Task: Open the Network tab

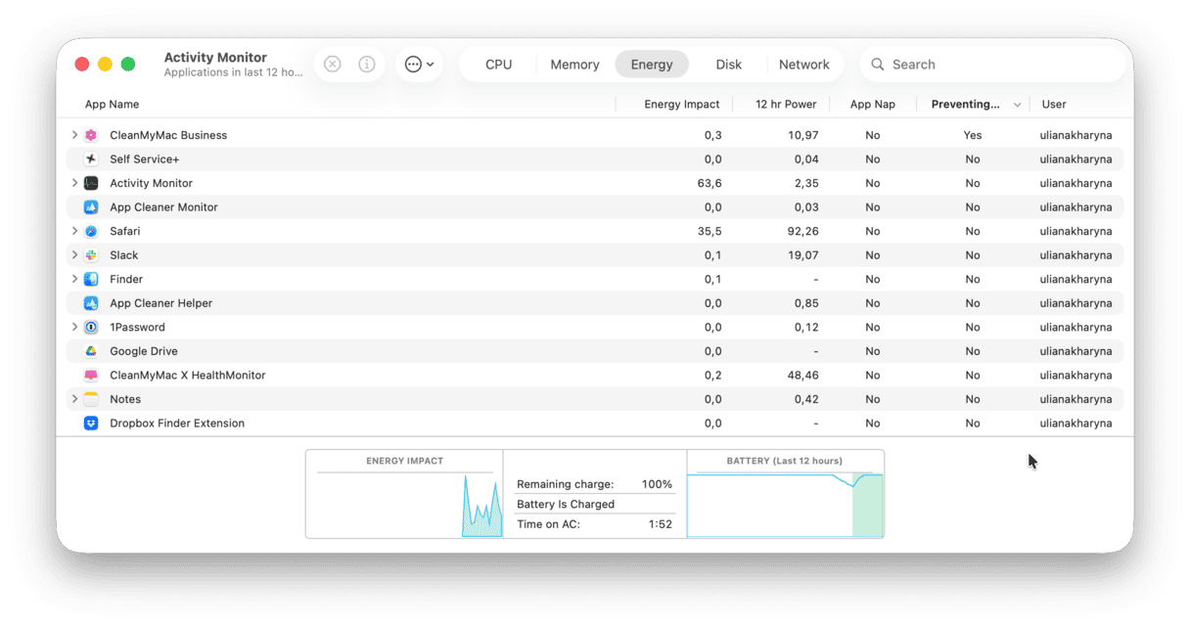Action: [x=803, y=65]
